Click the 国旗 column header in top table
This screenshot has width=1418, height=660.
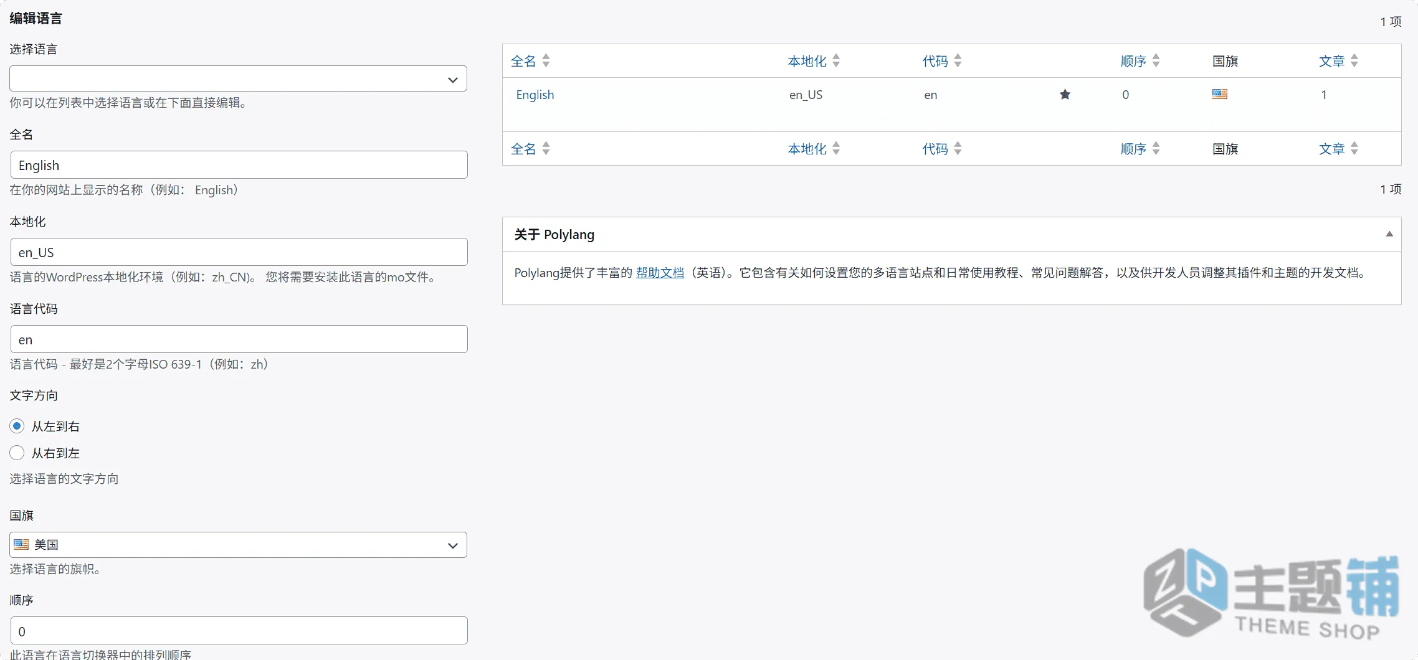(1225, 61)
